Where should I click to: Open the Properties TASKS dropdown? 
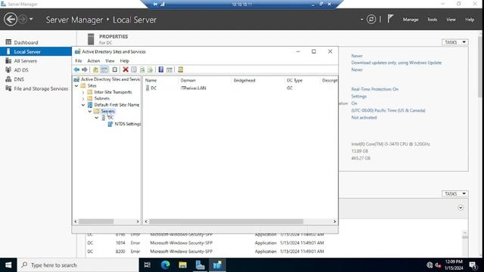[455, 42]
